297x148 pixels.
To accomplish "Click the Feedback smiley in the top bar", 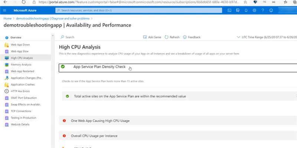I will (271, 10).
